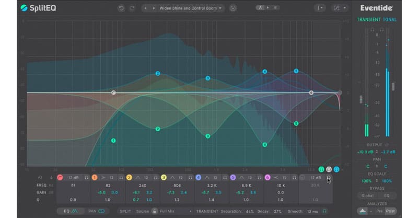The width and height of the screenshot is (418, 218).
Task: Open the Widen Shine and Control Boom preset dropdown
Action: (190, 8)
